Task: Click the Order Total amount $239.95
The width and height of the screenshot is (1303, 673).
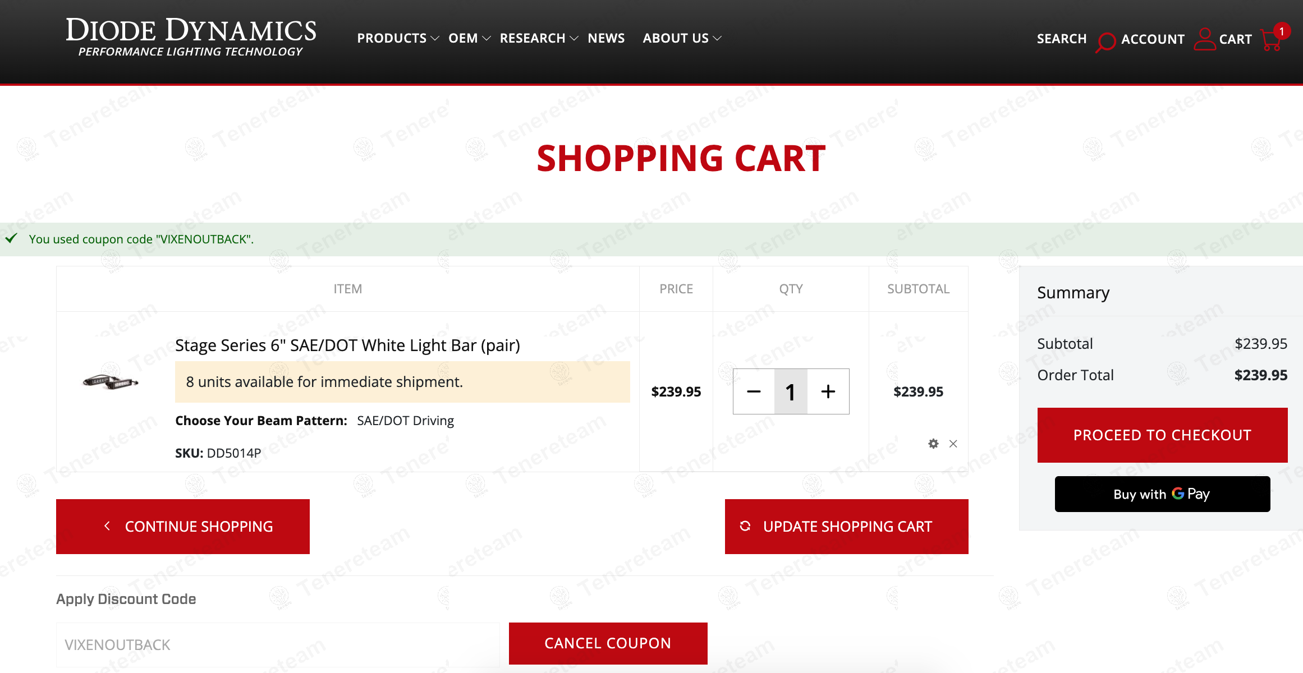Action: point(1260,375)
